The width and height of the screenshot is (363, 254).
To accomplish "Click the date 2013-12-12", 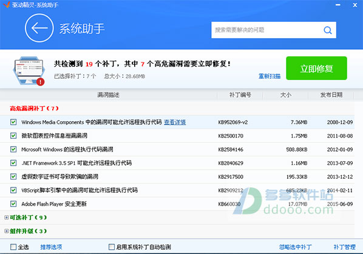I will tap(340, 177).
